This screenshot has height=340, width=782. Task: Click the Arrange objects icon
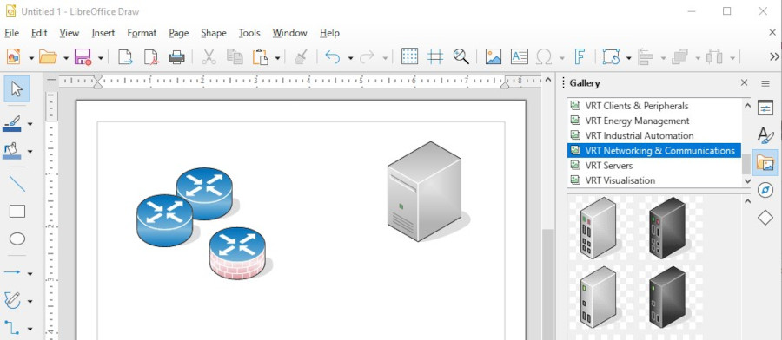point(680,56)
